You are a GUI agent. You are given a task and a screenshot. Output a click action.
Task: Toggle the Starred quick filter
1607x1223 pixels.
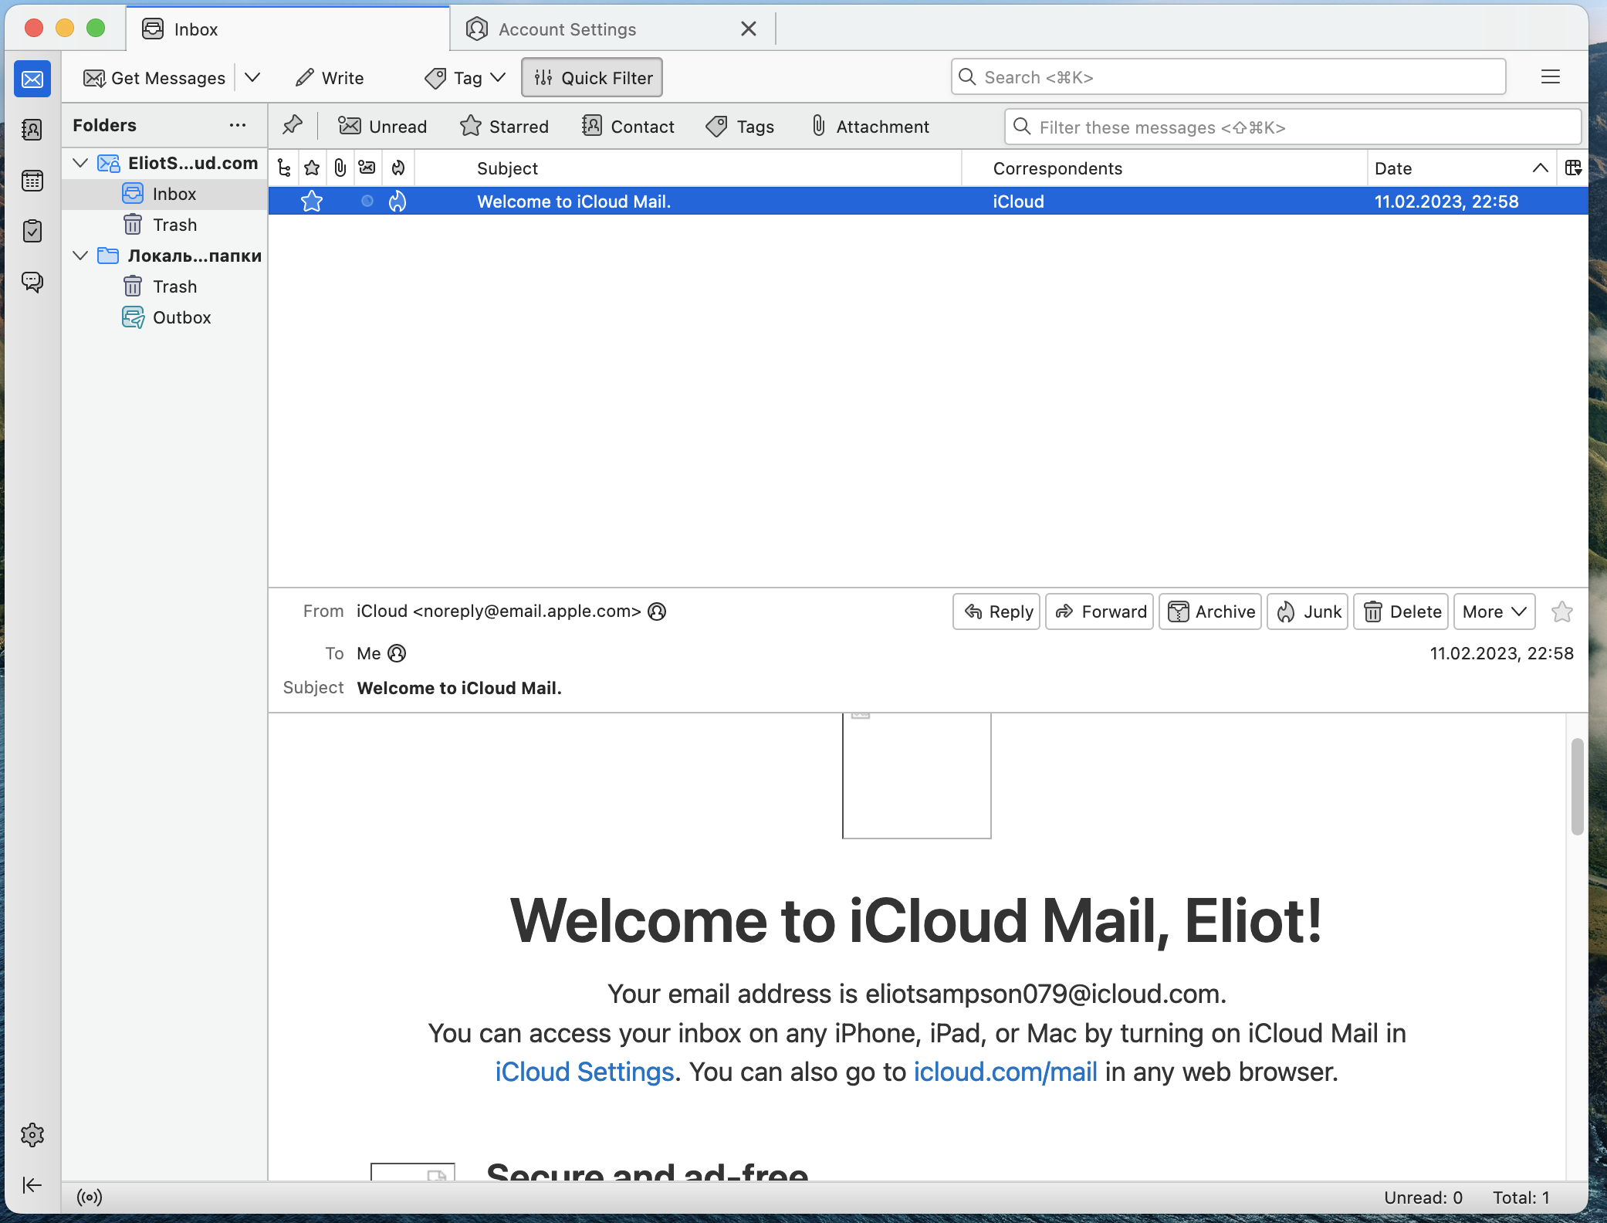coord(504,127)
